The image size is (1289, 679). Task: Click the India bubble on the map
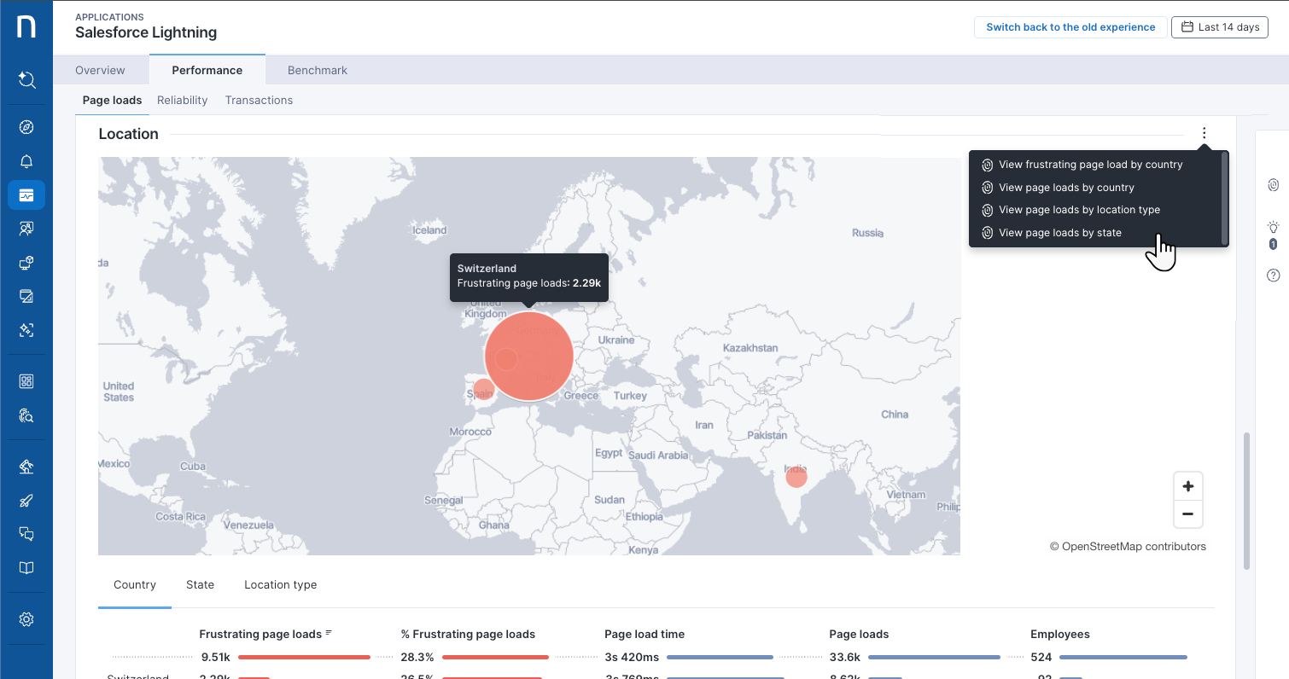click(796, 478)
